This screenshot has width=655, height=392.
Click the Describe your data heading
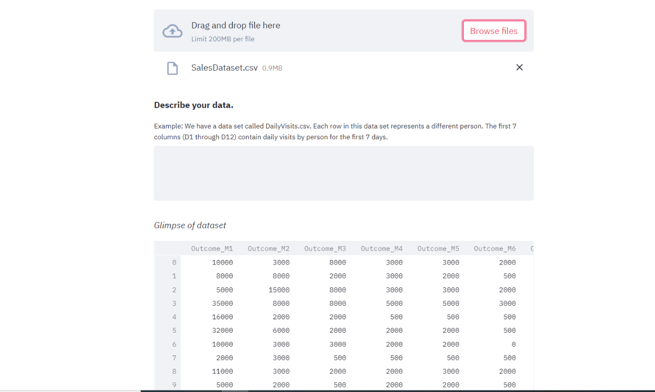coord(193,105)
